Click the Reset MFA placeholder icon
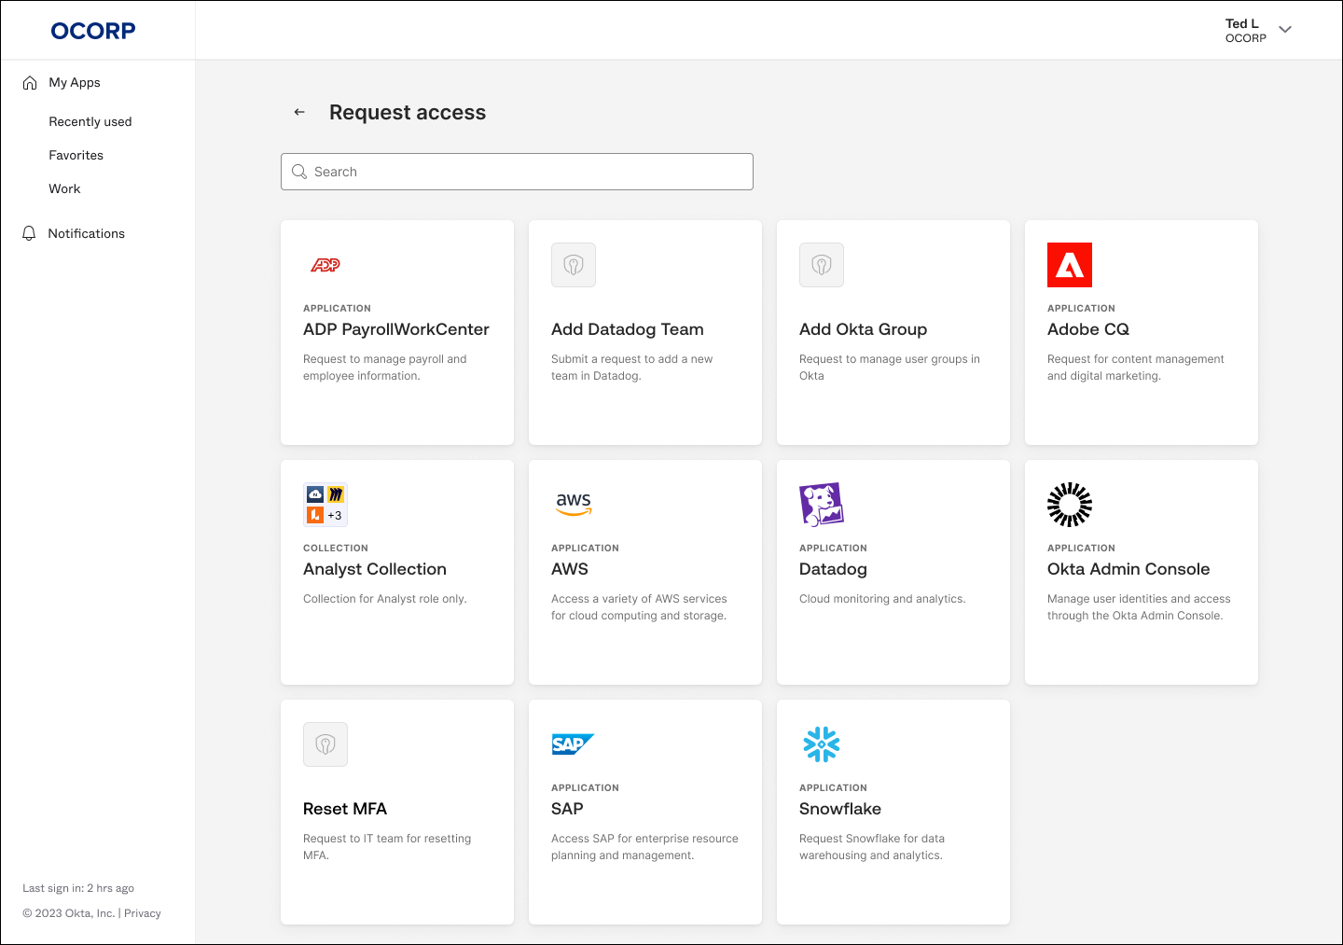This screenshot has width=1343, height=945. (325, 744)
